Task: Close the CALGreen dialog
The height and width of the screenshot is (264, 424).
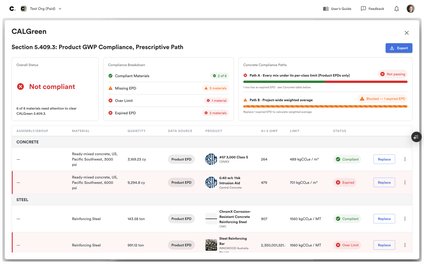Action: pyautogui.click(x=407, y=33)
